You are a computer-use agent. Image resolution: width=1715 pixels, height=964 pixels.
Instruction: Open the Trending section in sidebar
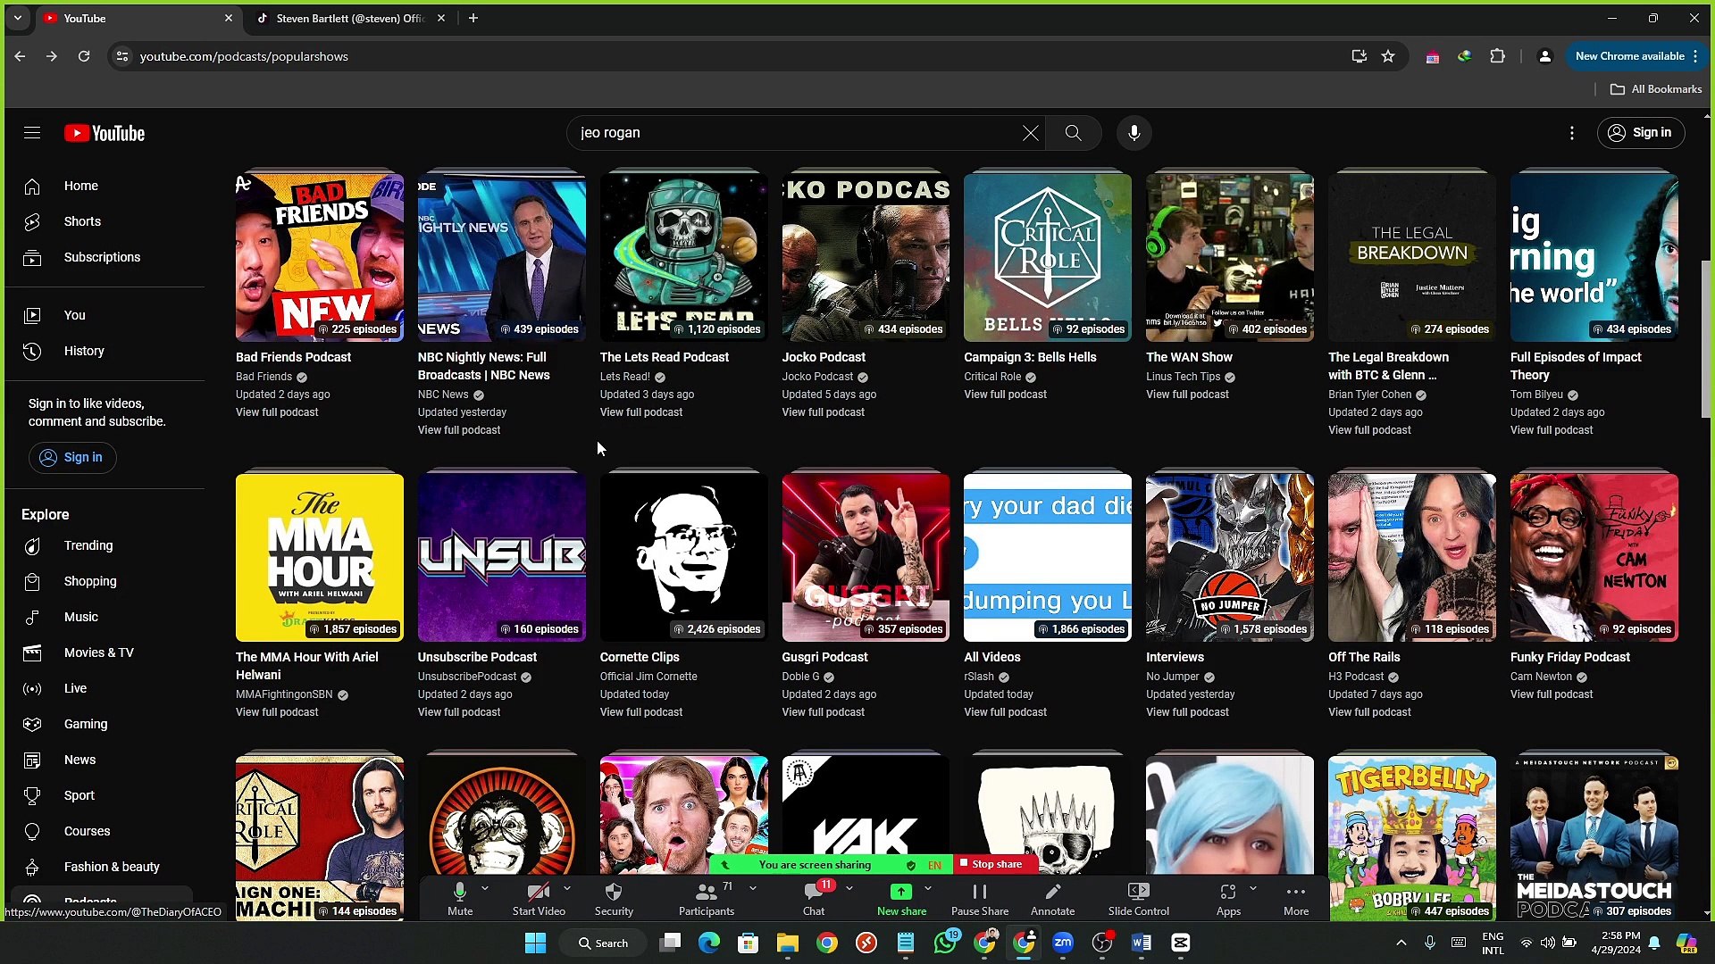[x=88, y=545]
